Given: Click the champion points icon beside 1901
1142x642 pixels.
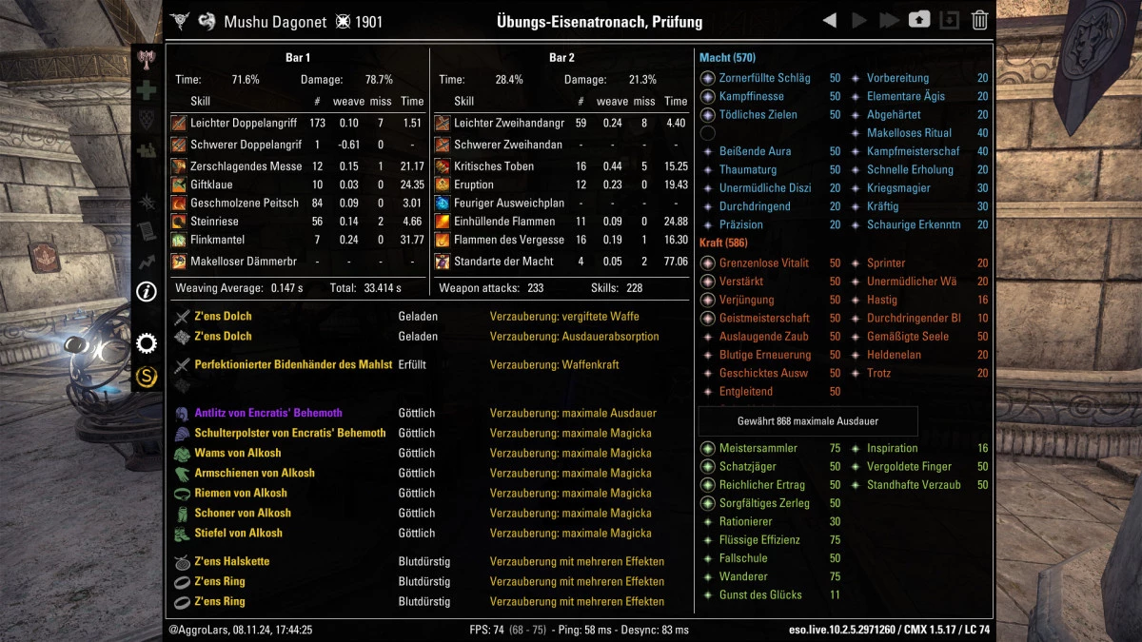Looking at the screenshot, I should tap(344, 21).
